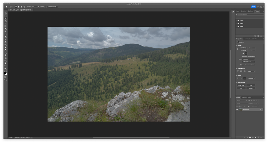Viewport: 268px width, 143px height.
Task: Toggle Quick Mask mode
Action: click(x=5, y=77)
